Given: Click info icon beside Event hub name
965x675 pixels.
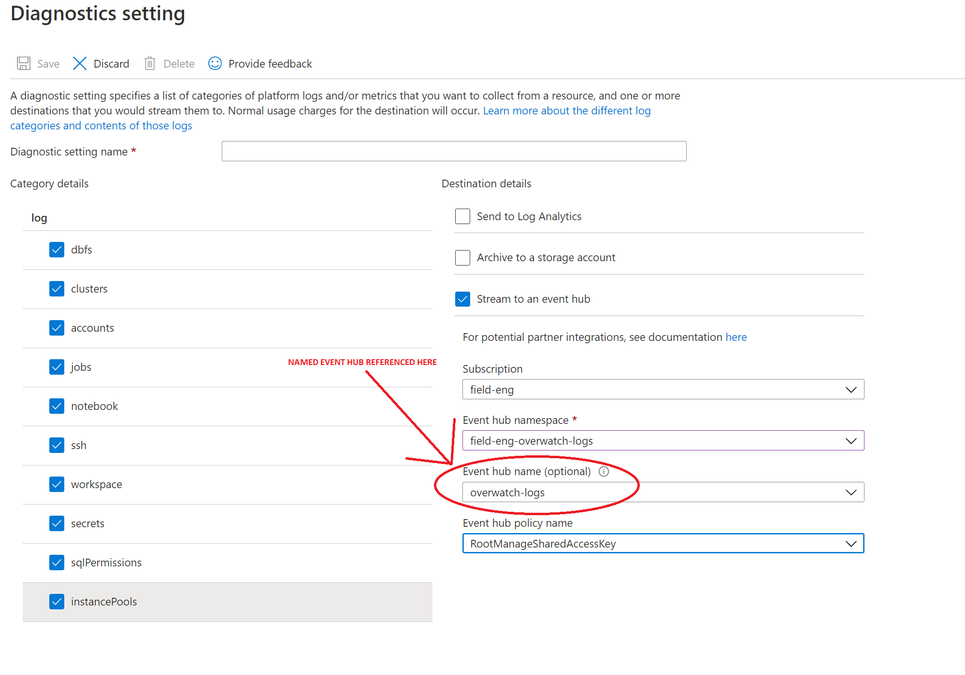Looking at the screenshot, I should [x=604, y=471].
